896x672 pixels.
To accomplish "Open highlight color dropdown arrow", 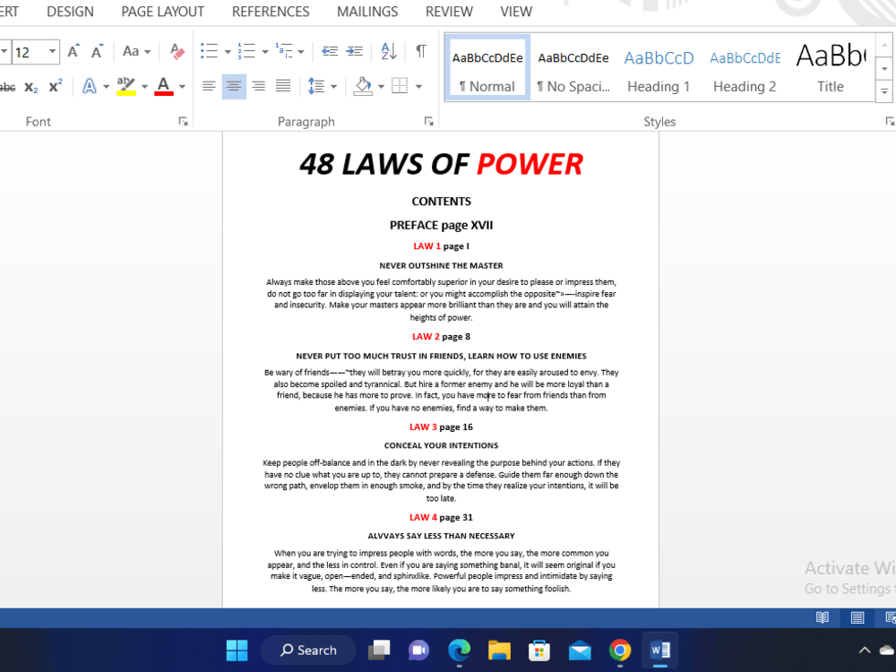I will click(x=144, y=87).
